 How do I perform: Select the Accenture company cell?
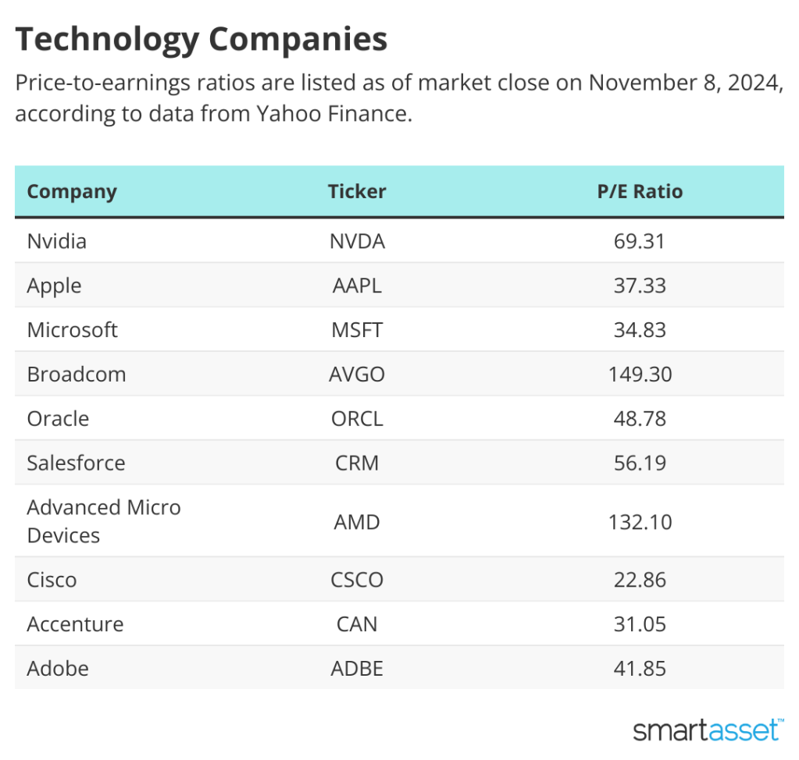coord(75,624)
